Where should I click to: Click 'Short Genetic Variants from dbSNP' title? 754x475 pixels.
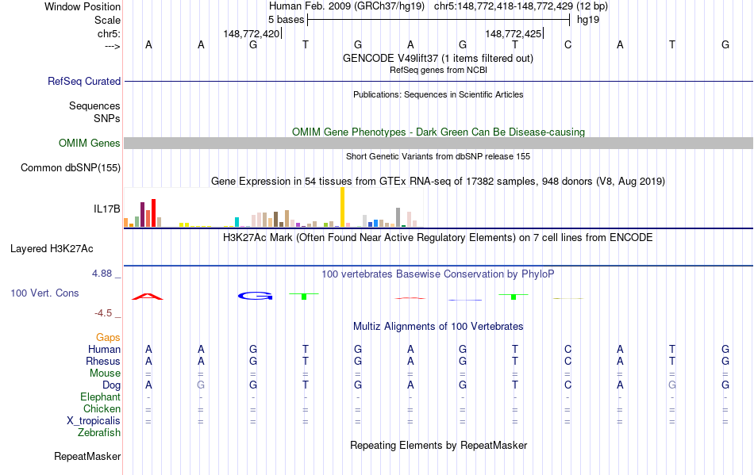click(438, 156)
